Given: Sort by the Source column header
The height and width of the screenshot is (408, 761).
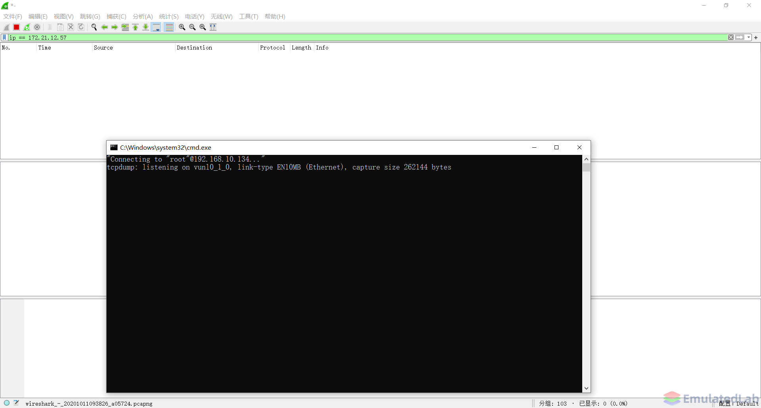Looking at the screenshot, I should coord(134,48).
